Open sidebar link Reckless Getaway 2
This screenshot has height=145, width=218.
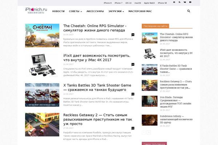(176, 84)
